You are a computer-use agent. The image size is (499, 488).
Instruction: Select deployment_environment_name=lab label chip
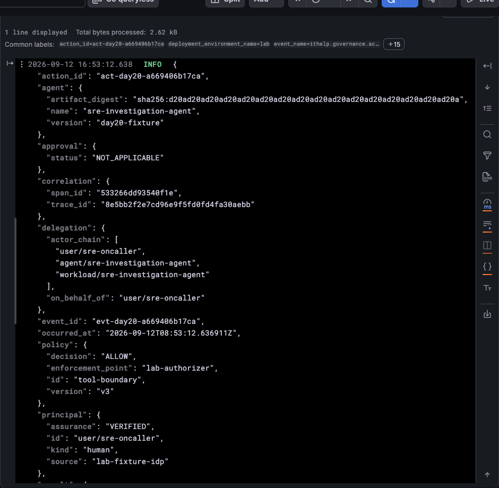click(x=219, y=44)
